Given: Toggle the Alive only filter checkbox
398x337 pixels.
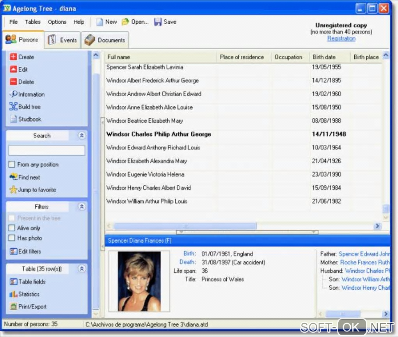Looking at the screenshot, I should pos(12,228).
